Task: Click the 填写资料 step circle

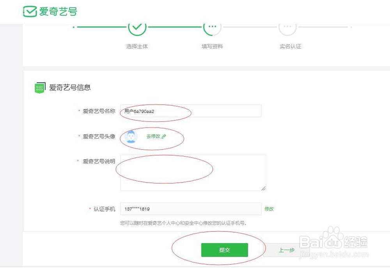Action: [212, 28]
